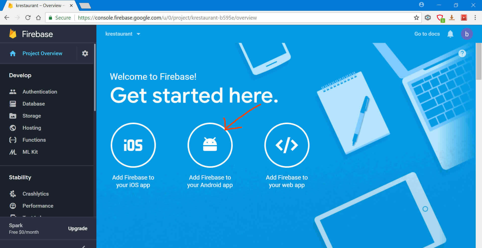
Task: Click the Upgrade plan button
Action: point(78,228)
